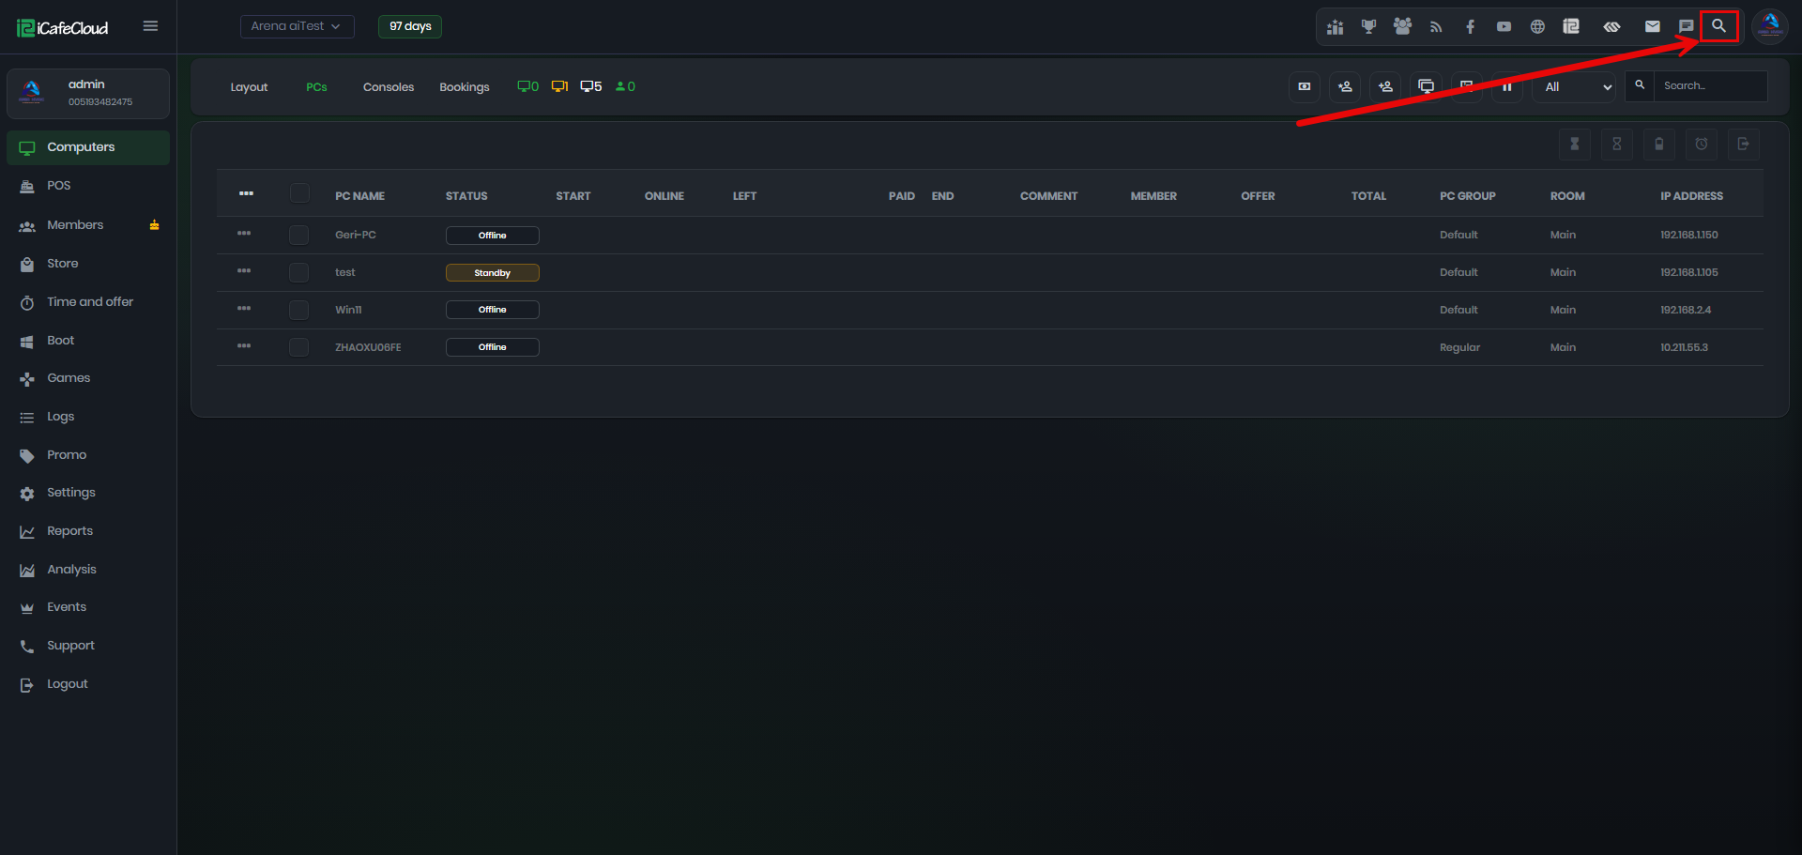
Task: Click the globe website icon
Action: tap(1537, 26)
